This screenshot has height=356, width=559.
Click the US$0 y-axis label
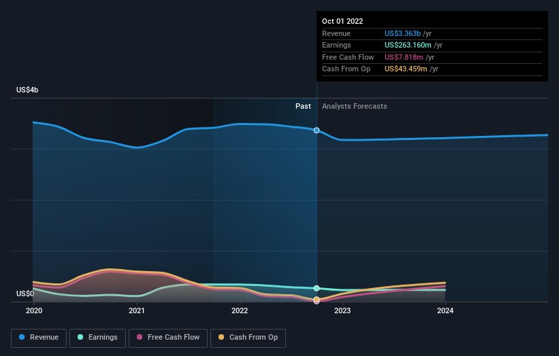[25, 293]
